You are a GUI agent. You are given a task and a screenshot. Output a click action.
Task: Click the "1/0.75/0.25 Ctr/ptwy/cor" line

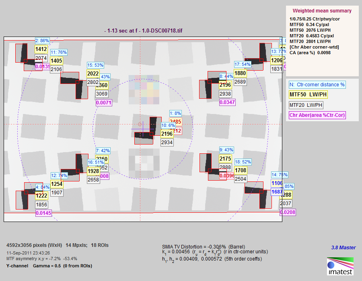(315, 19)
